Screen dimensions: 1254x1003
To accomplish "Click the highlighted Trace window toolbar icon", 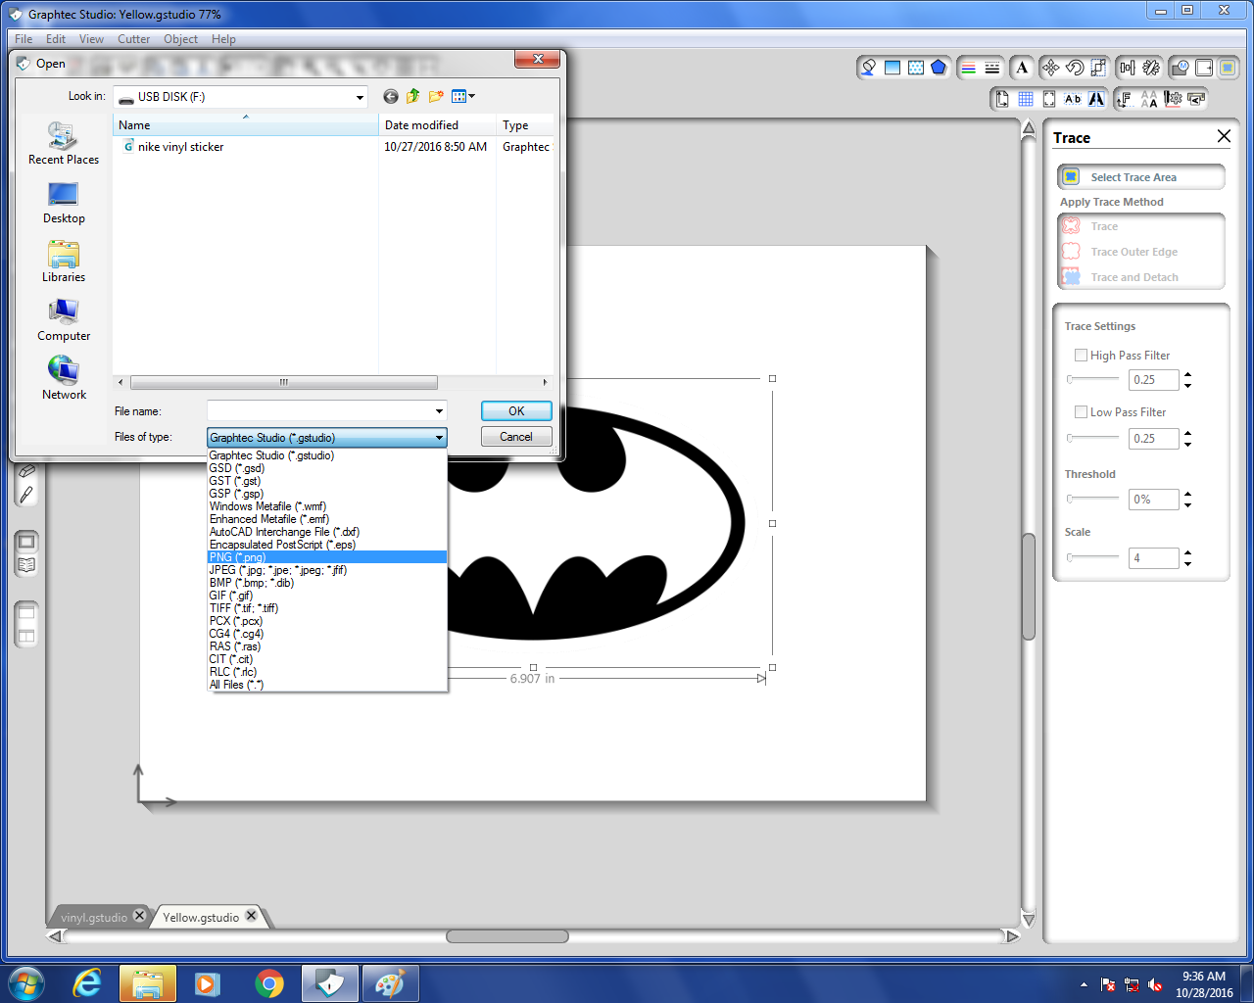I will pyautogui.click(x=1228, y=68).
